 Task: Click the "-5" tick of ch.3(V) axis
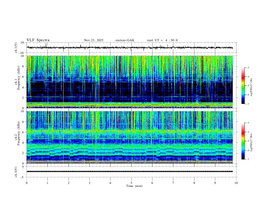click(x=23, y=177)
